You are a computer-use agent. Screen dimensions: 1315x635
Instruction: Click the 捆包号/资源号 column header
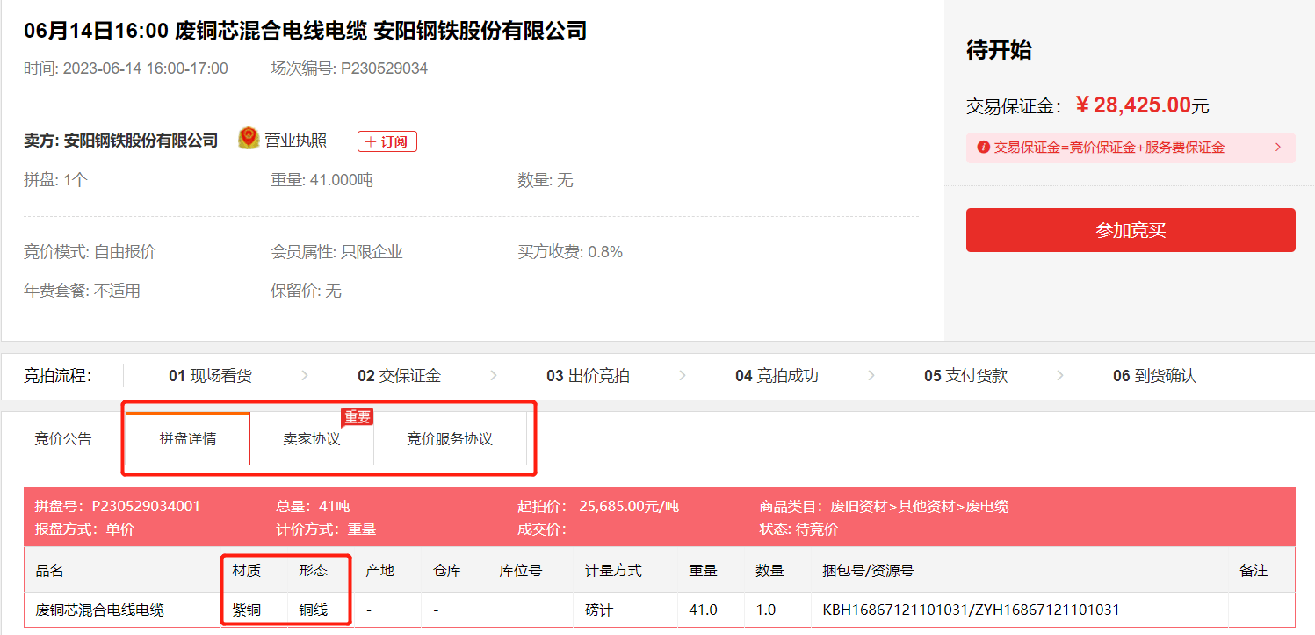pos(868,571)
